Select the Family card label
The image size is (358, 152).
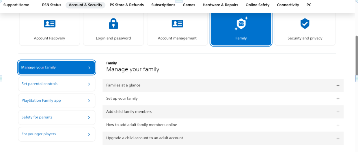pyautogui.click(x=241, y=38)
